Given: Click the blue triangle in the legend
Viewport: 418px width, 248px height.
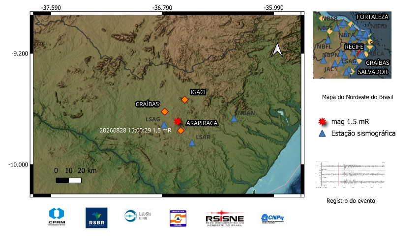Looking at the screenshot, I should click(322, 133).
